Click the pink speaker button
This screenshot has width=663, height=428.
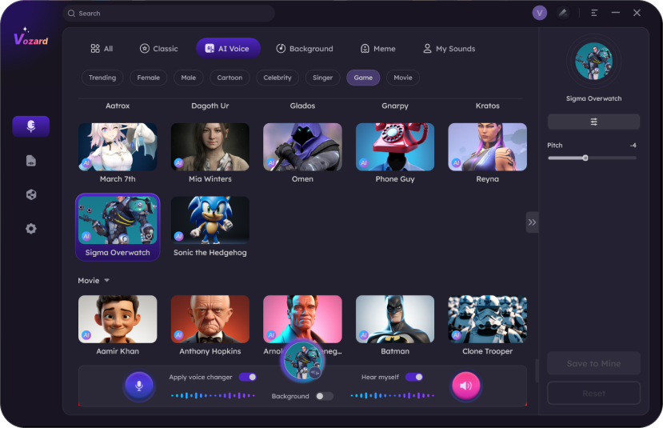click(x=465, y=386)
